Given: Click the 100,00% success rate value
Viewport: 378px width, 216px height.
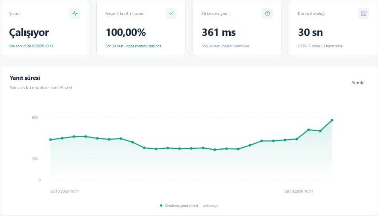Looking at the screenshot, I should point(126,33).
